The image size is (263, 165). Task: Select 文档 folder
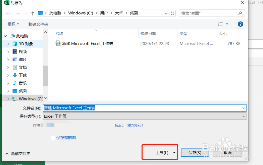[x=23, y=67]
